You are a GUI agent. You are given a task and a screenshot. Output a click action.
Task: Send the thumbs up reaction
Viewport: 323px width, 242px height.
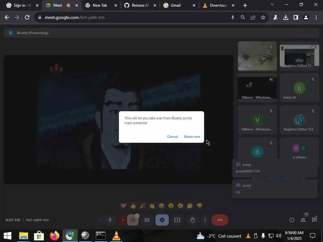click(x=133, y=205)
